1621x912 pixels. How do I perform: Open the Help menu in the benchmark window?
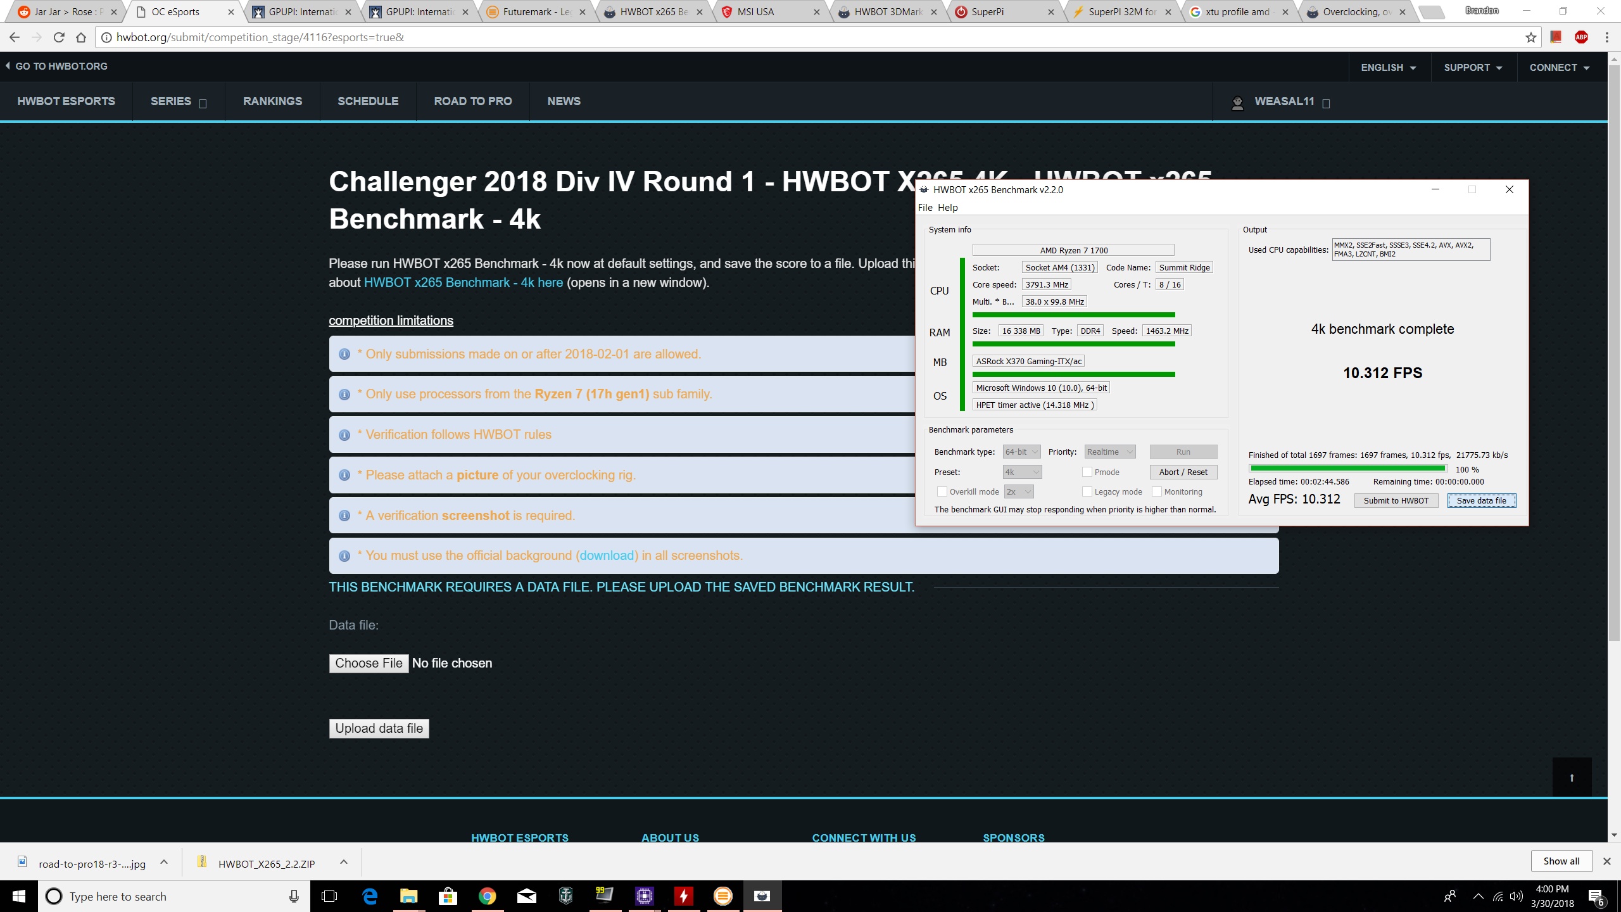click(947, 208)
